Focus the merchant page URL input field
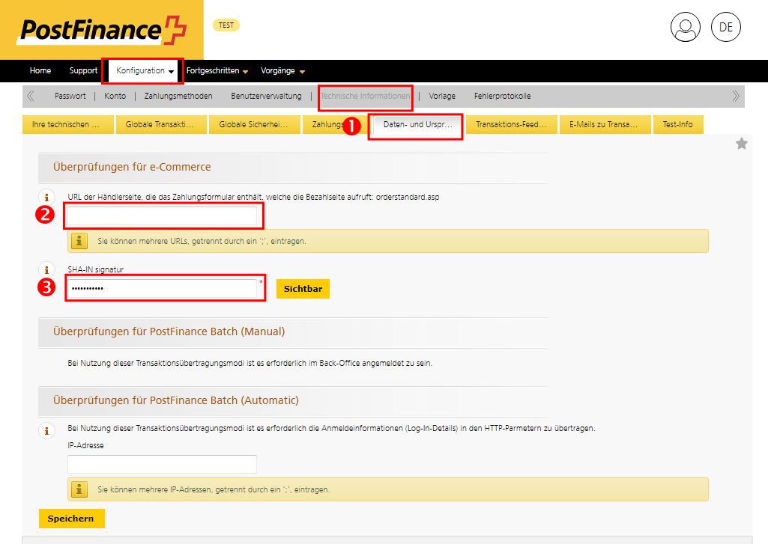The height and width of the screenshot is (544, 768). 162,216
